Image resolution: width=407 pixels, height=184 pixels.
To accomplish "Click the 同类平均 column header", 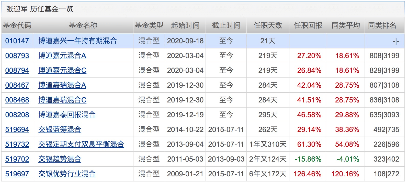I will point(346,25).
